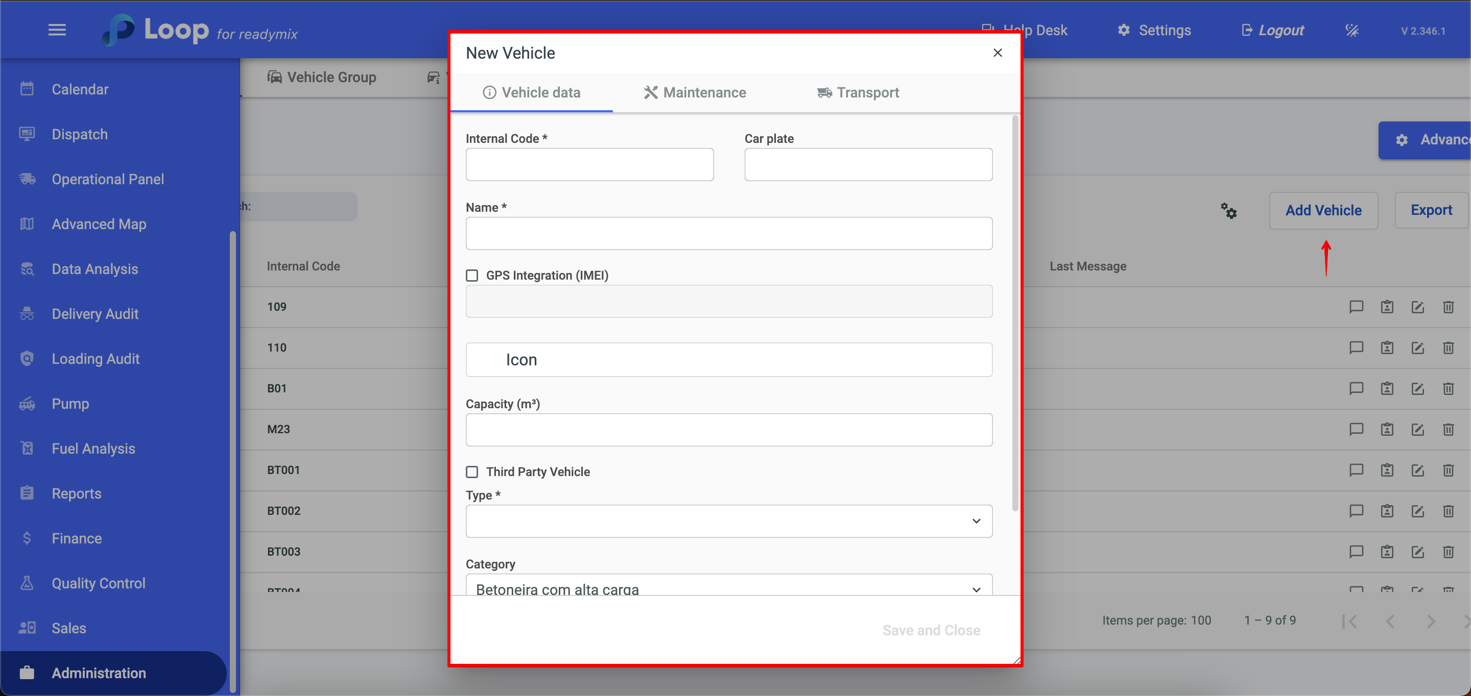This screenshot has height=696, width=1471.
Task: Switch to the Transport tab
Action: [x=858, y=92]
